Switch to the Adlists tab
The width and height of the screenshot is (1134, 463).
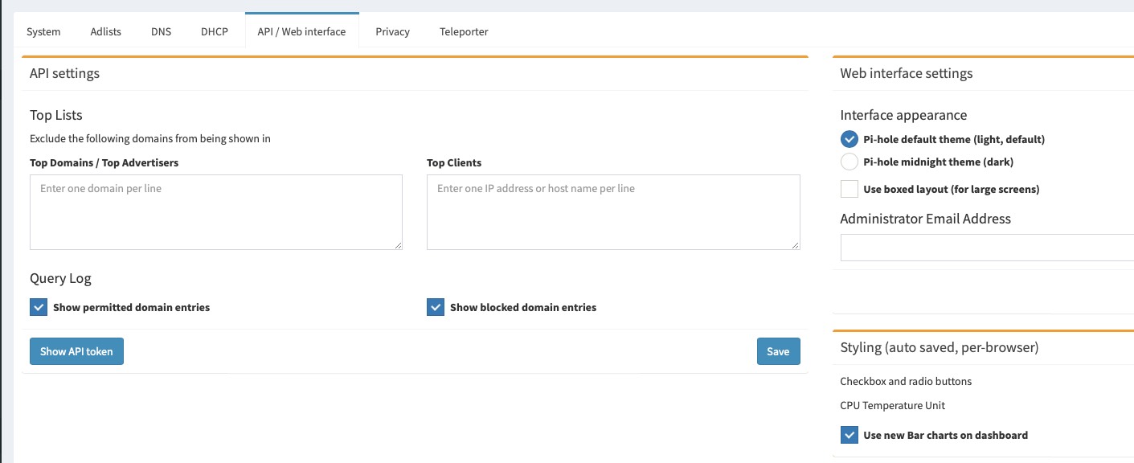(x=106, y=32)
